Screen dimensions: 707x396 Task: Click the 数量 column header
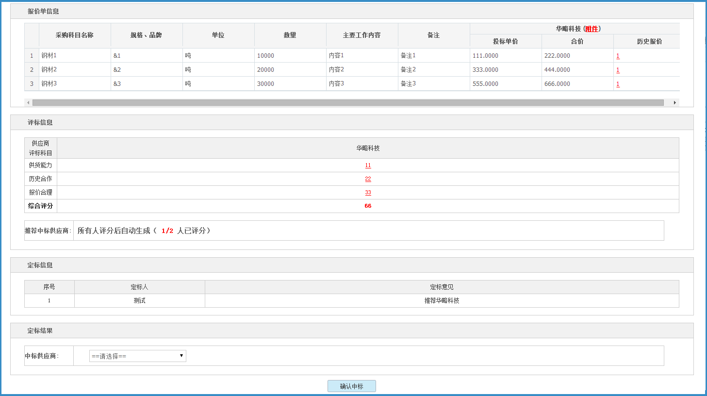(x=290, y=35)
